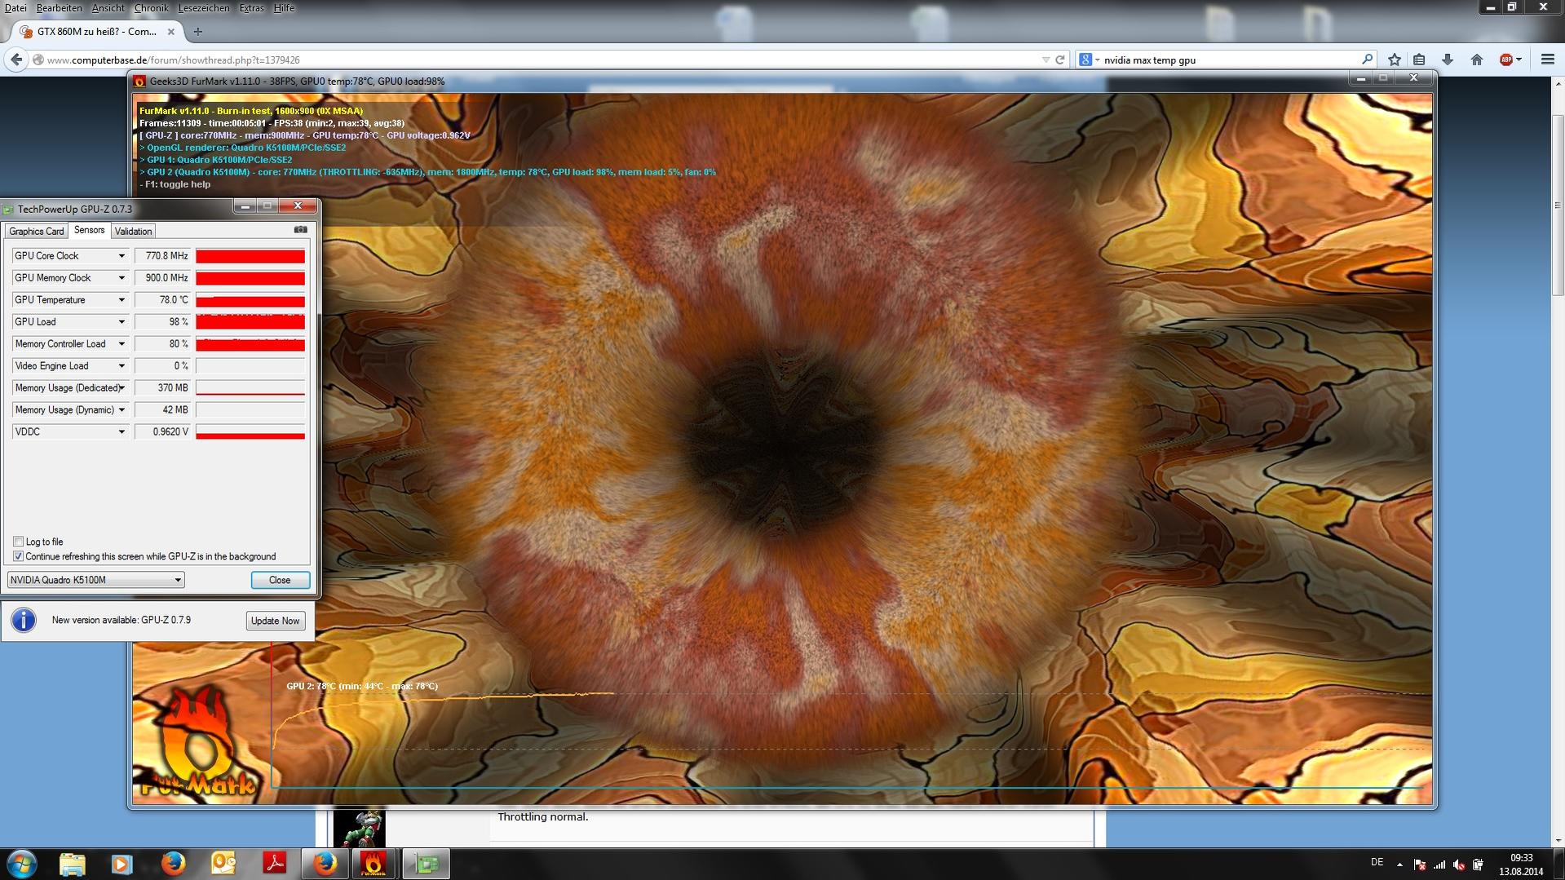Screen dimensions: 1565x880
Task: Switch to GPU-Z in the taskbar
Action: [426, 864]
